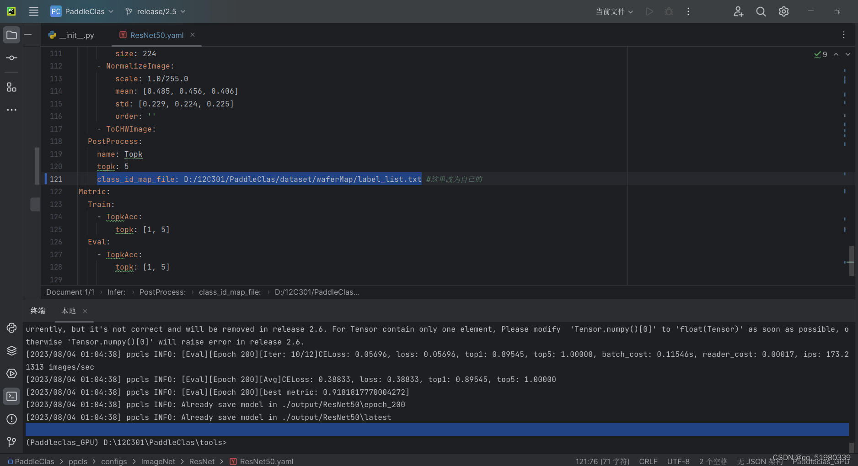Viewport: 858px width, 466px height.
Task: Select the Terminal tool window icon
Action: coord(11,397)
